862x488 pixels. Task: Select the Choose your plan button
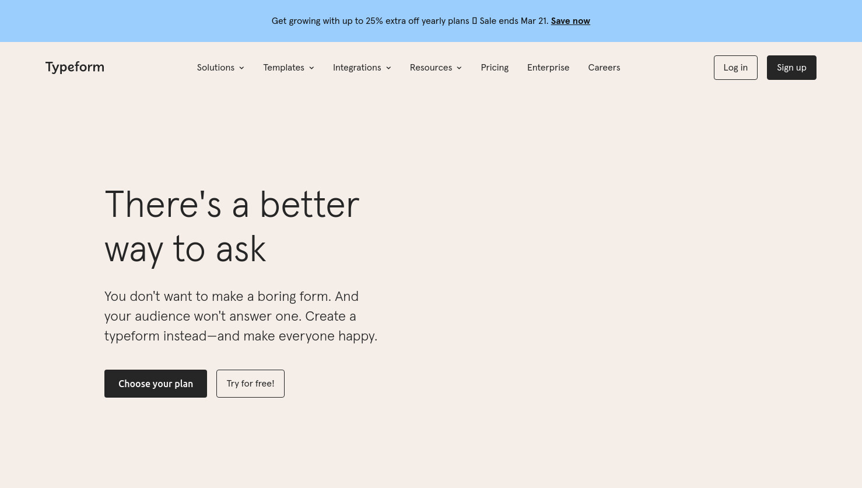tap(156, 384)
